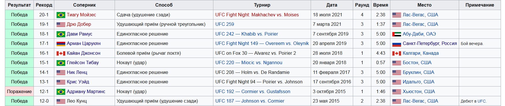Open the Тиагу Мойзес opponent link

[x=81, y=15]
